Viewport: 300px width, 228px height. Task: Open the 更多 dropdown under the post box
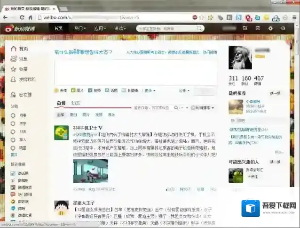150,90
